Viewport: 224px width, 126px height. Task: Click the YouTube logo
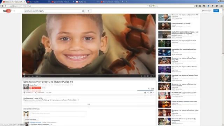[7, 11]
